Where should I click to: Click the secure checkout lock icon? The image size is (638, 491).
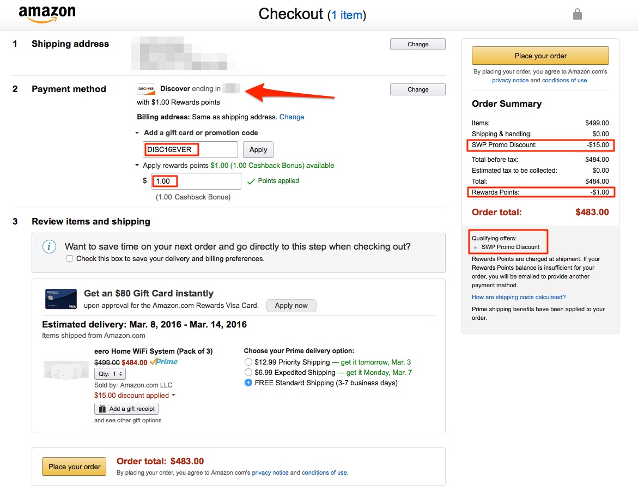point(577,14)
